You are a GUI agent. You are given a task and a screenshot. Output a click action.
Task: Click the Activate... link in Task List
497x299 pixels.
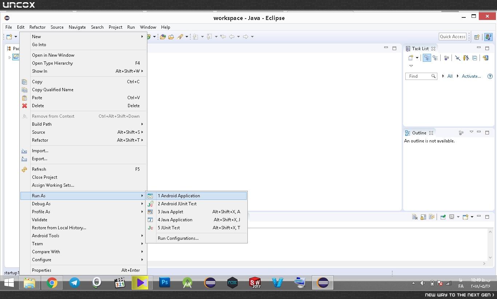[471, 76]
